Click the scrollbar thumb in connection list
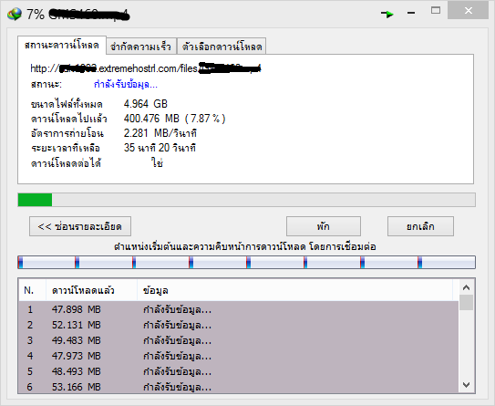 click(466, 302)
